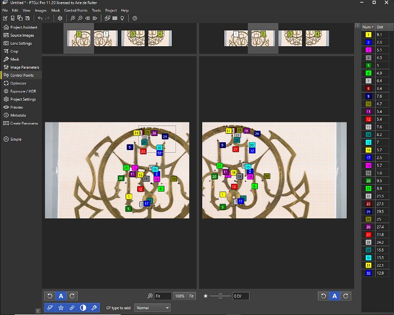This screenshot has width=394, height=315.
Task: Go to the Optimizer tab in sidebar
Action: [18, 83]
